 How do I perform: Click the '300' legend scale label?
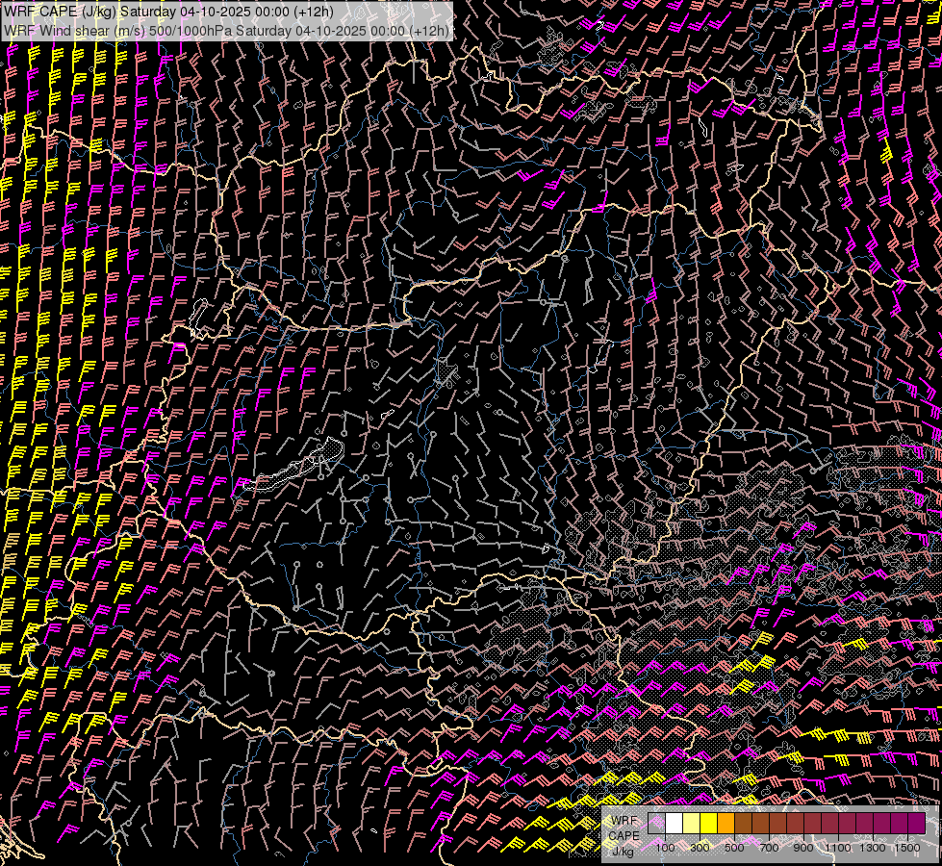tap(700, 848)
